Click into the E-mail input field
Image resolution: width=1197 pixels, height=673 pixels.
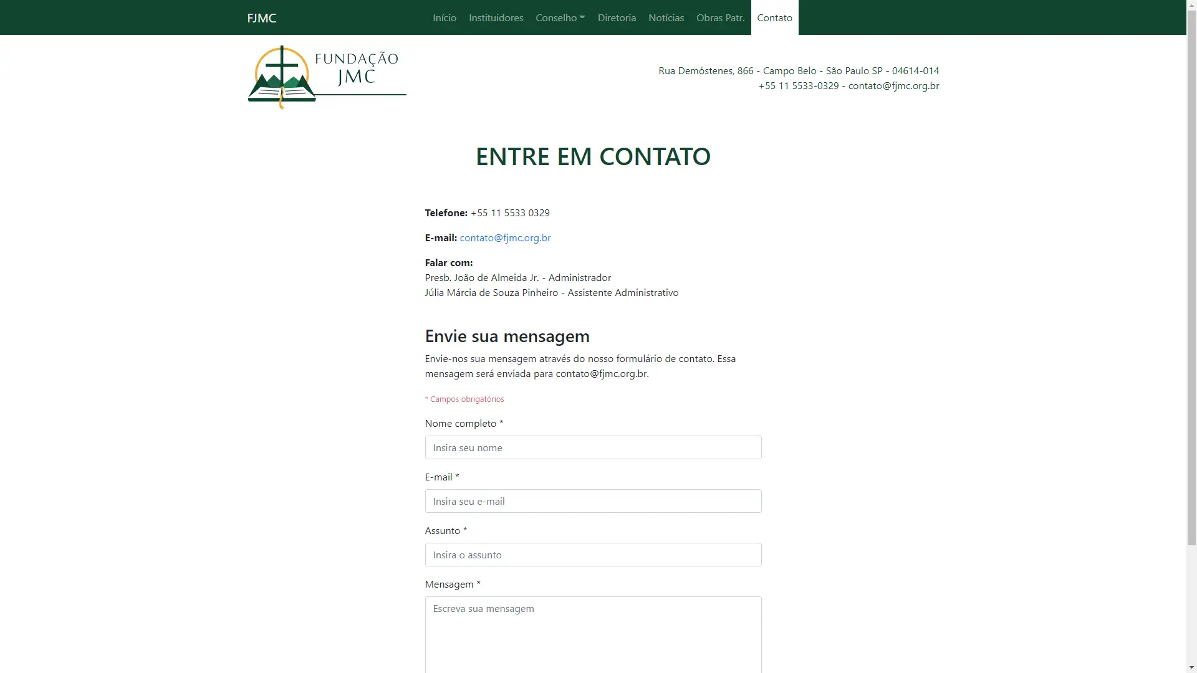(x=593, y=501)
